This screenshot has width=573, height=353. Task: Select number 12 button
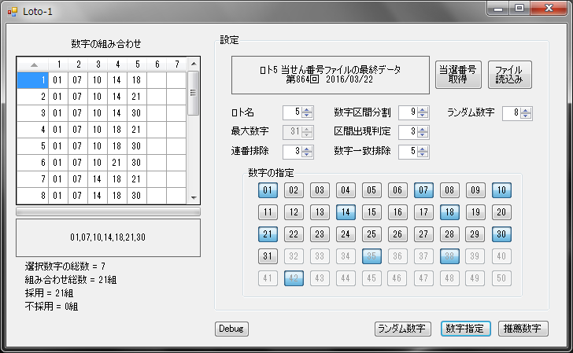(294, 212)
